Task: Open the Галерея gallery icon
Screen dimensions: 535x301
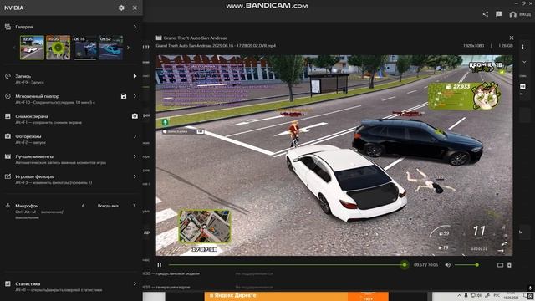Action: coord(8,27)
